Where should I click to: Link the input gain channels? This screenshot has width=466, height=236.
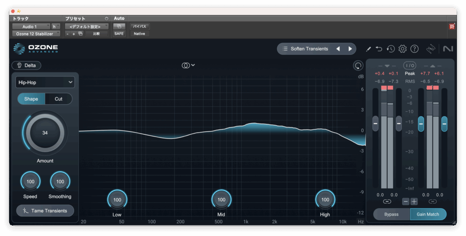[387, 201]
